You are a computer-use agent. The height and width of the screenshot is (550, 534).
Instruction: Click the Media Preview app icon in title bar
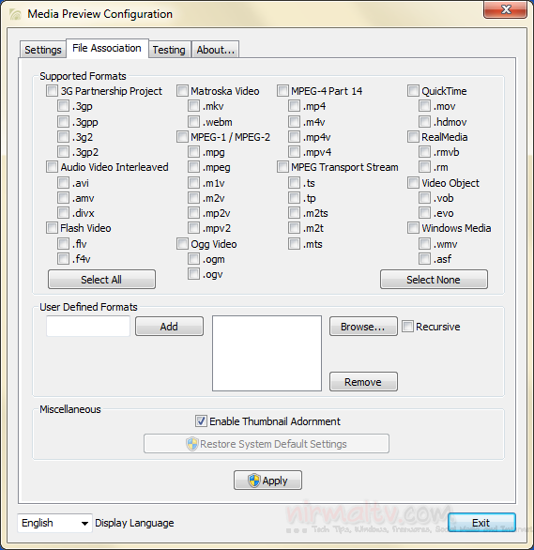coord(15,14)
